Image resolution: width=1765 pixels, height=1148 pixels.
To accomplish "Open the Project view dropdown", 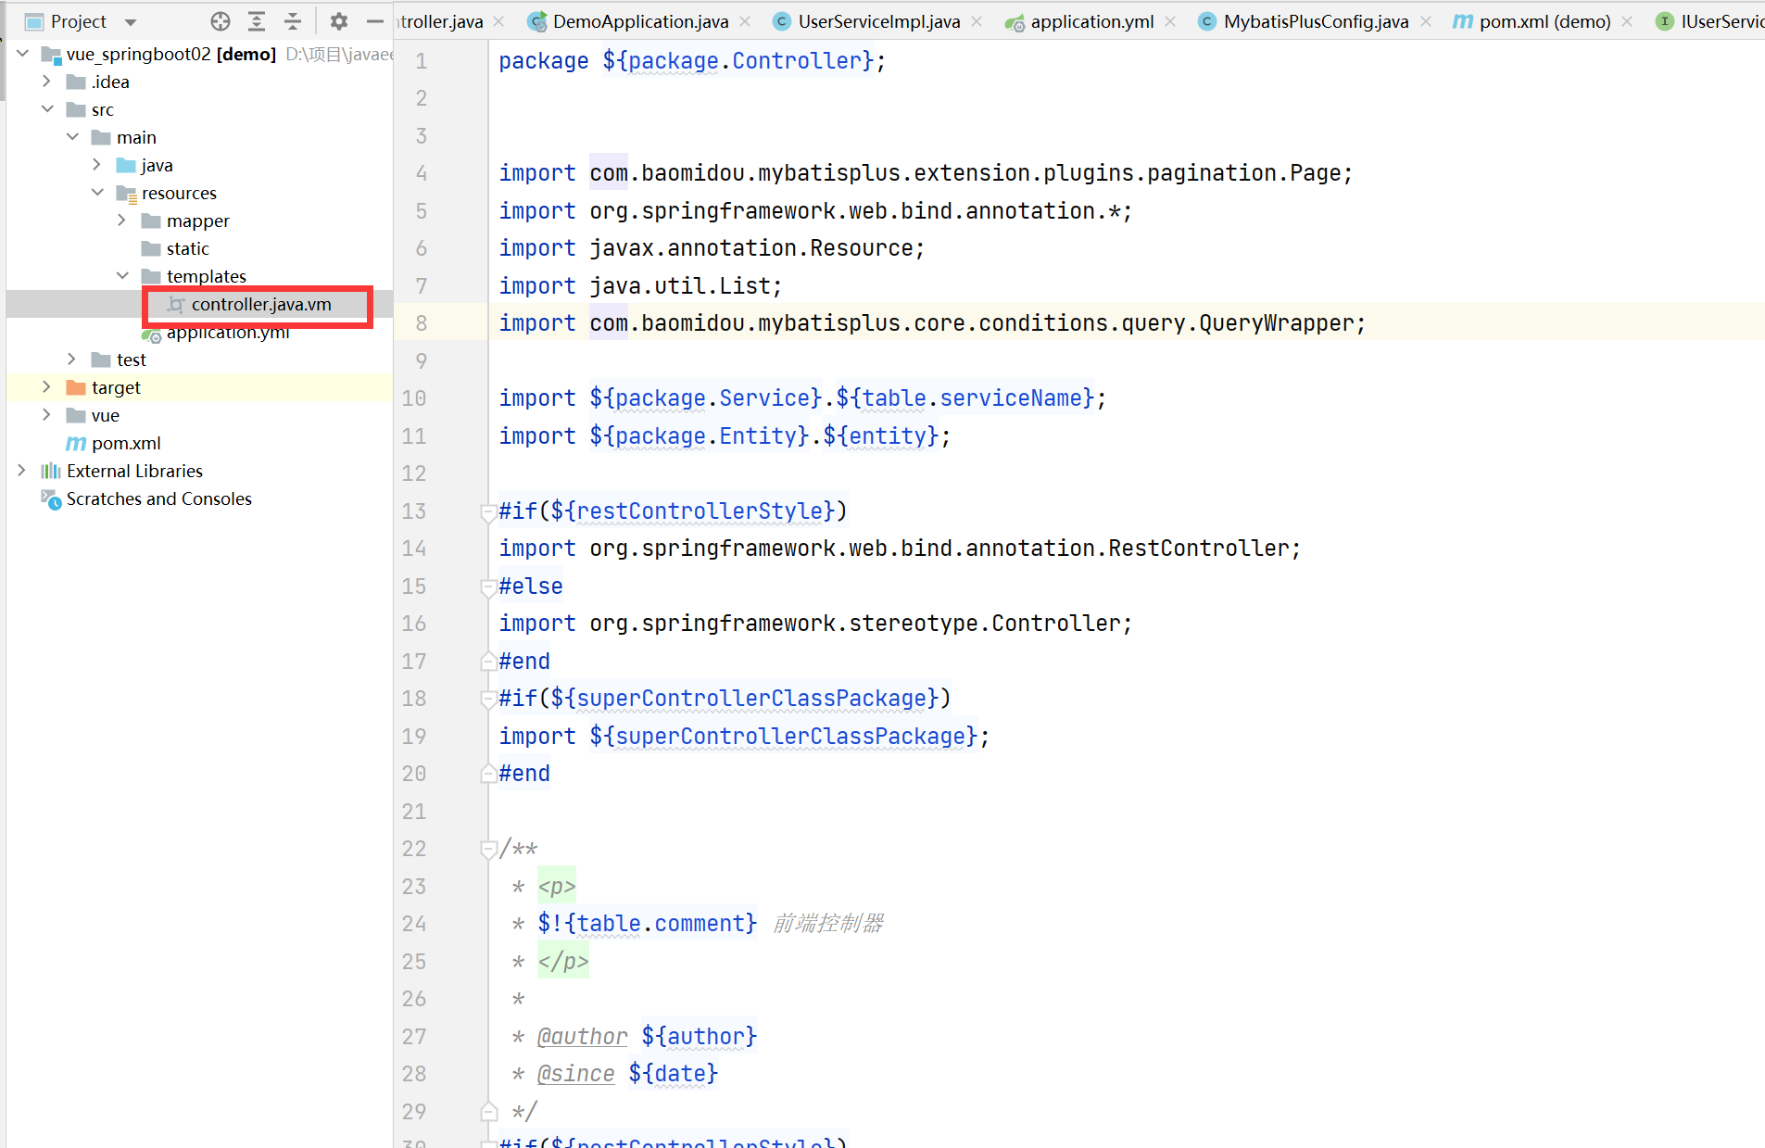I will 131,21.
